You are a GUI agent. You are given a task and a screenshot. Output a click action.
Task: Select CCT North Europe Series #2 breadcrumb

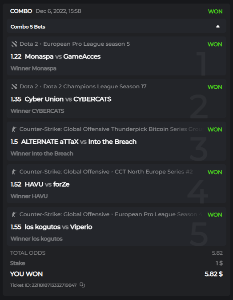click(x=153, y=172)
